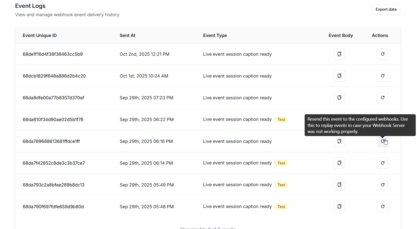The image size is (417, 229).
Task: Copy event body for event 68da7f42852c8de3c3b37ce7
Action: 339,163
